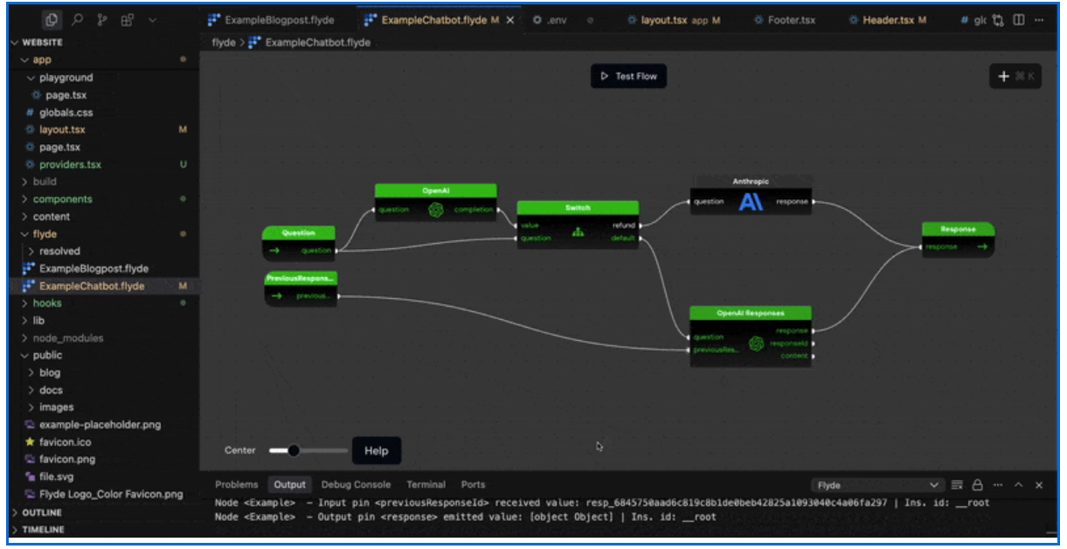Maximize the panel with the chevron-up icon

1018,485
